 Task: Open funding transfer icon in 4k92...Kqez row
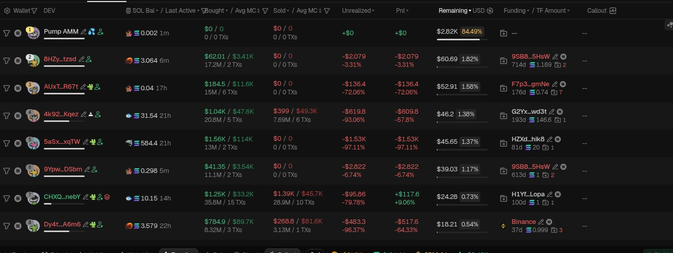coord(503,116)
